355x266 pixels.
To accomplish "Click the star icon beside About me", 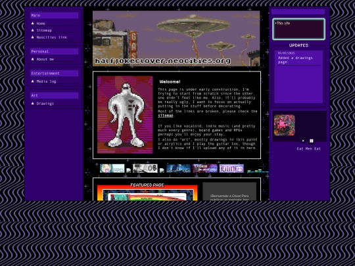I will pyautogui.click(x=33, y=59).
